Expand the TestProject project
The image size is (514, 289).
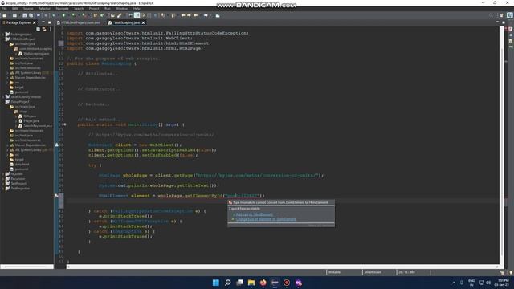[x=3, y=184]
